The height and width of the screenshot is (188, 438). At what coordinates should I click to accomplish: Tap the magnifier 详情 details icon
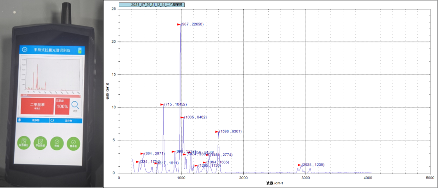point(75,106)
